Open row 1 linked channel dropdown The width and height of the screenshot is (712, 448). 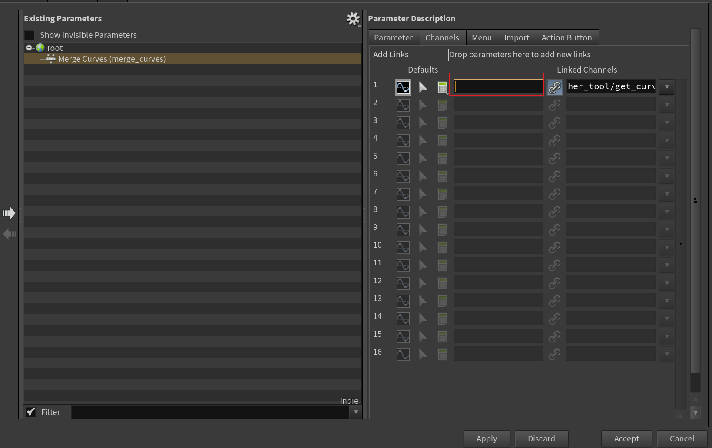[667, 87]
